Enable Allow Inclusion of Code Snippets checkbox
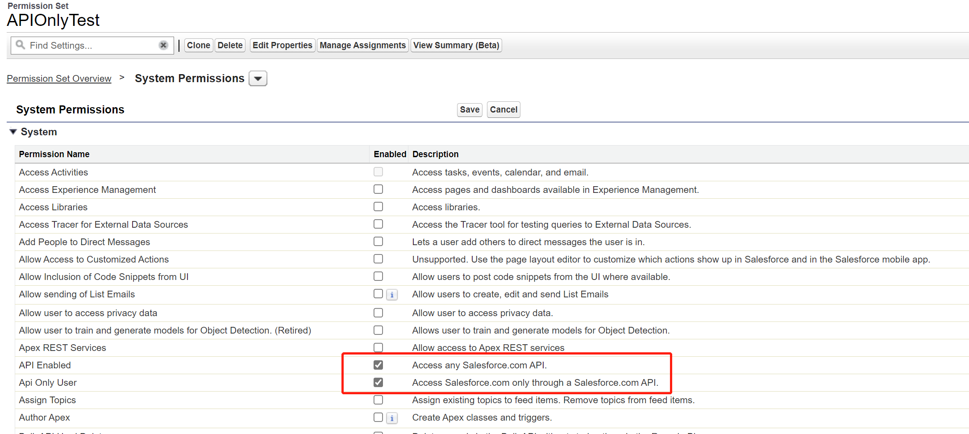 coord(378,276)
